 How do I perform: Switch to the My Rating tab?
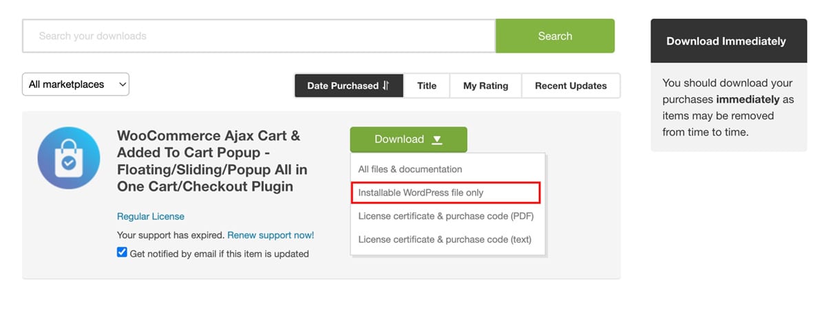pyautogui.click(x=485, y=86)
